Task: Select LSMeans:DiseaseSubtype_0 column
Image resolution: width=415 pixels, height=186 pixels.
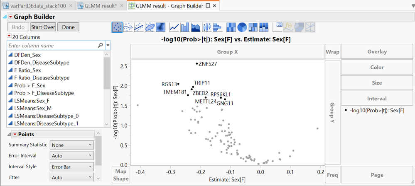Action: coord(46,116)
